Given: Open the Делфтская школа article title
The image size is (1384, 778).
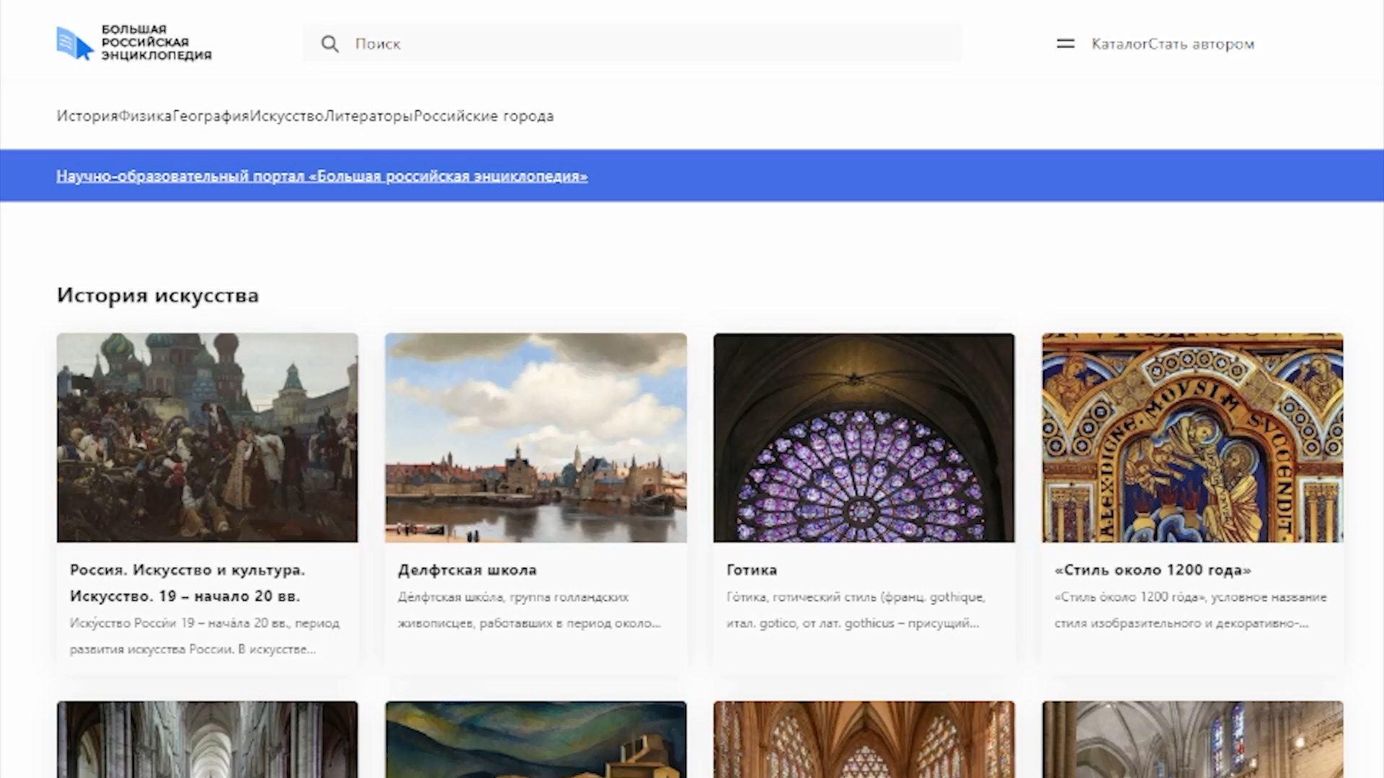Looking at the screenshot, I should click(467, 570).
